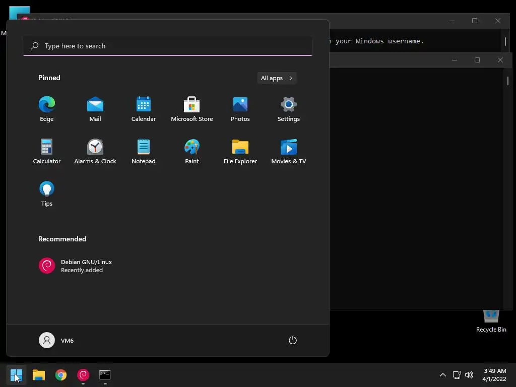Click the Recommended section heading
516x387 pixels.
62,239
